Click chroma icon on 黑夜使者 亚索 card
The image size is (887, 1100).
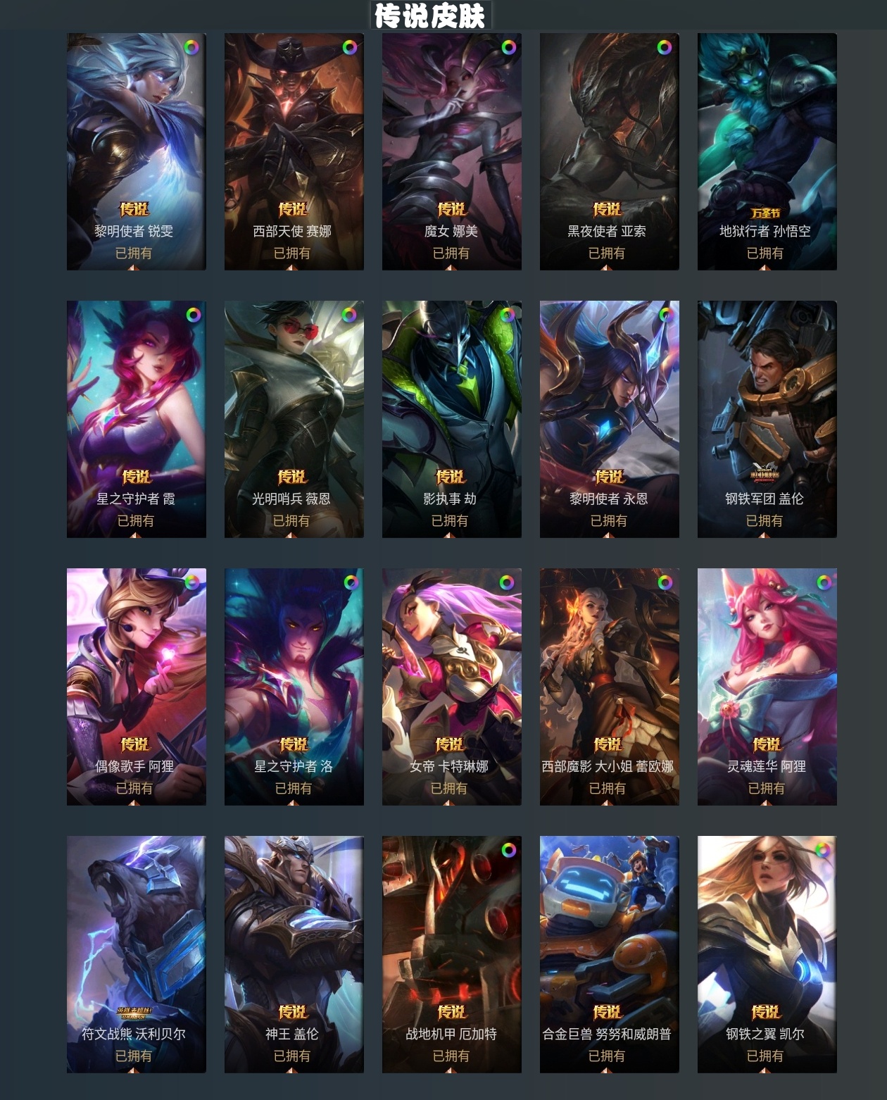point(665,48)
